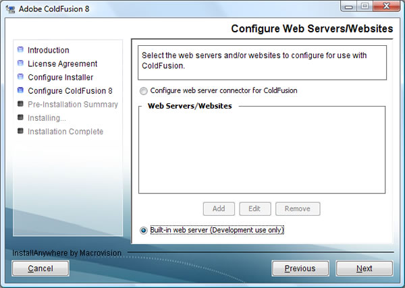Minimize the ColdFusion installer window
405x288 pixels.
pyautogui.click(x=349, y=7)
